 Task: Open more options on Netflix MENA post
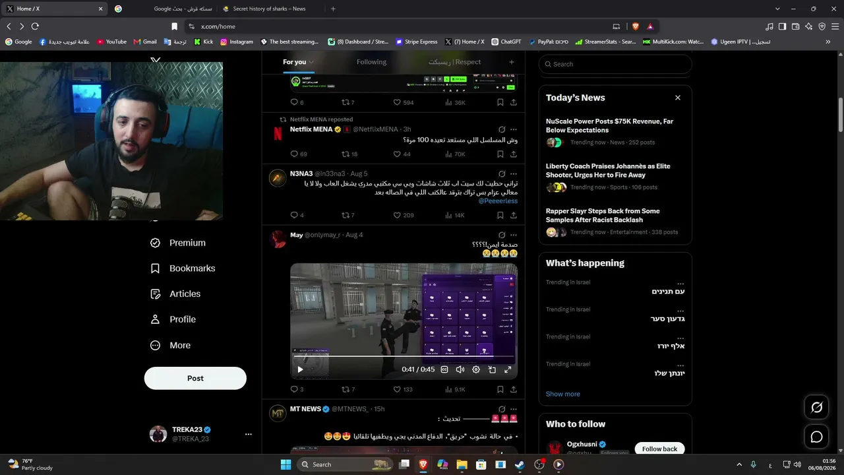coord(514,129)
